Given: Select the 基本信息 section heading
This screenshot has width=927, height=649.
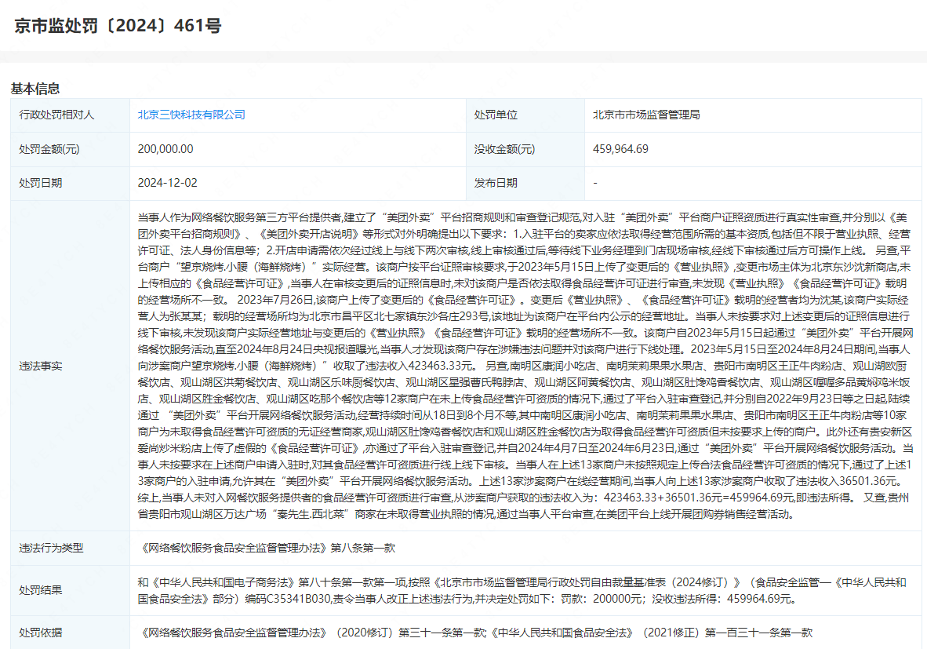Looking at the screenshot, I should pos(35,89).
